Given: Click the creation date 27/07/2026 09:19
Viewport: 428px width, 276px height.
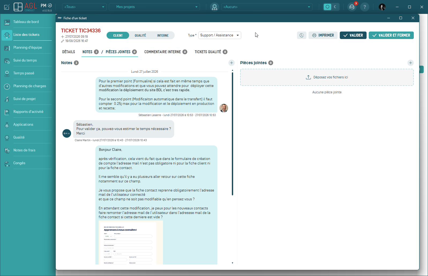Looking at the screenshot, I should coord(77,37).
